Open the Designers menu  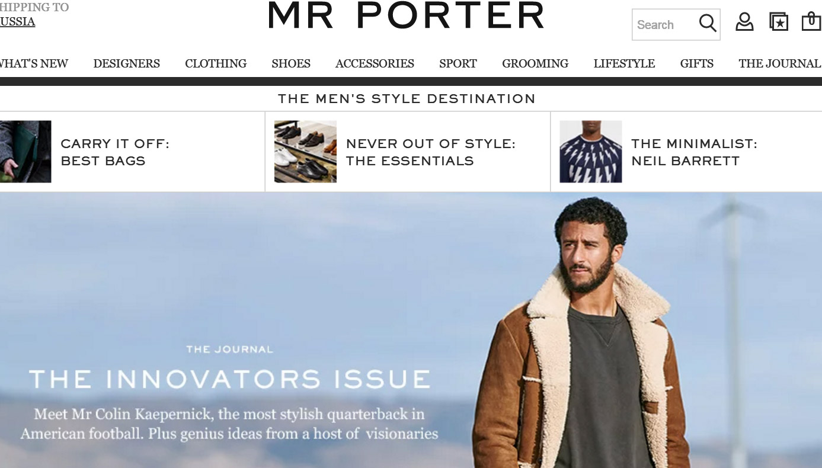tap(126, 63)
